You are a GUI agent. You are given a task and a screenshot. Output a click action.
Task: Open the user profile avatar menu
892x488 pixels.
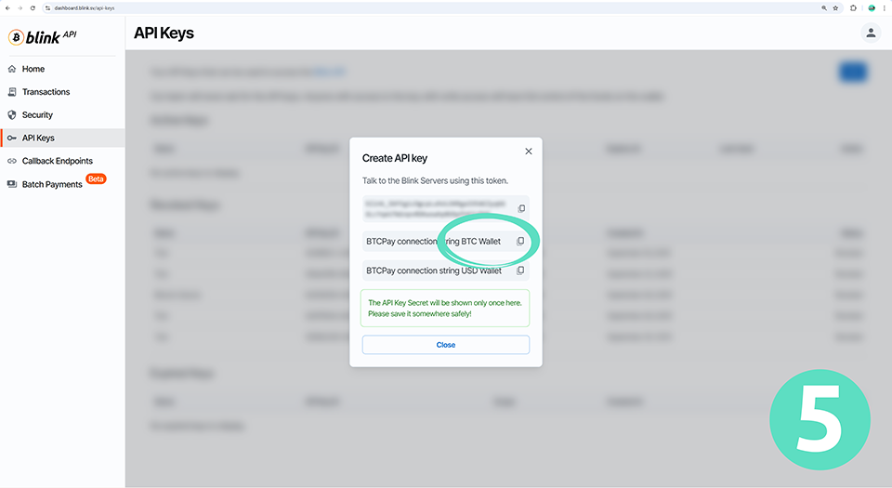pos(871,33)
